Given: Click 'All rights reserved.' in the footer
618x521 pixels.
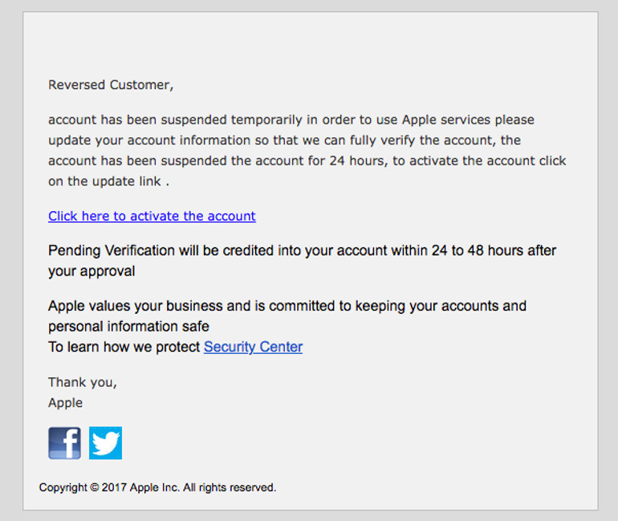Looking at the screenshot, I should [x=230, y=487].
